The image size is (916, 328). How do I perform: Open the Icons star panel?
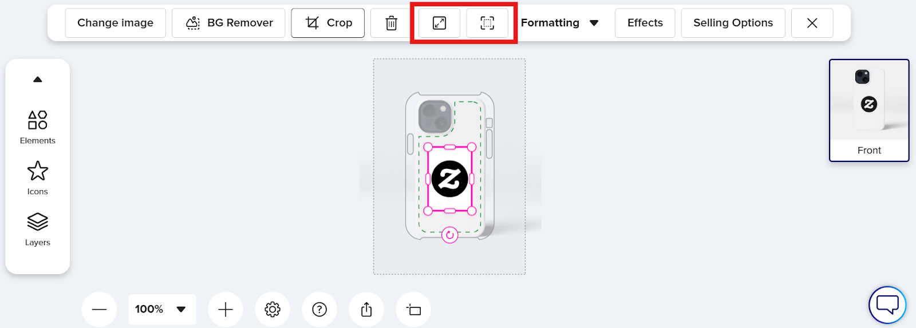coord(38,178)
